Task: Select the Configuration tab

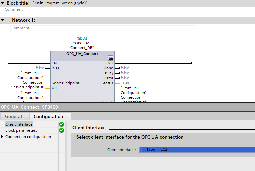Action: 48,117
